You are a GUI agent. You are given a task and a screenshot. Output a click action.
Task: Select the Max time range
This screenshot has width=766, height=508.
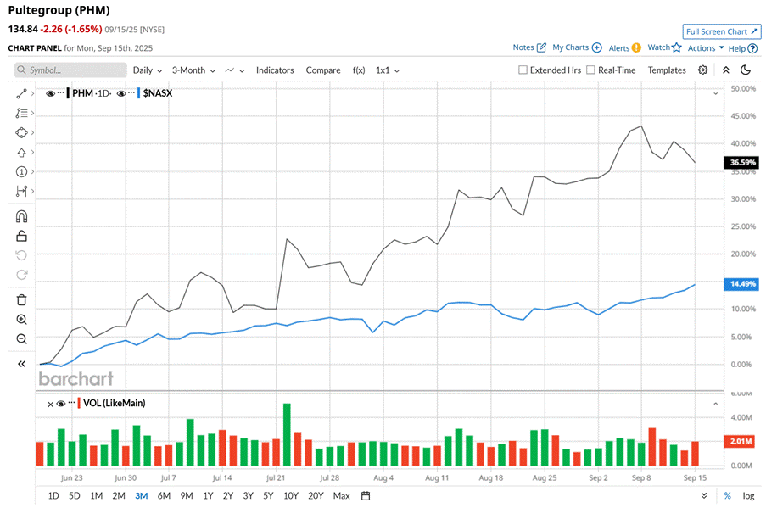coord(342,496)
